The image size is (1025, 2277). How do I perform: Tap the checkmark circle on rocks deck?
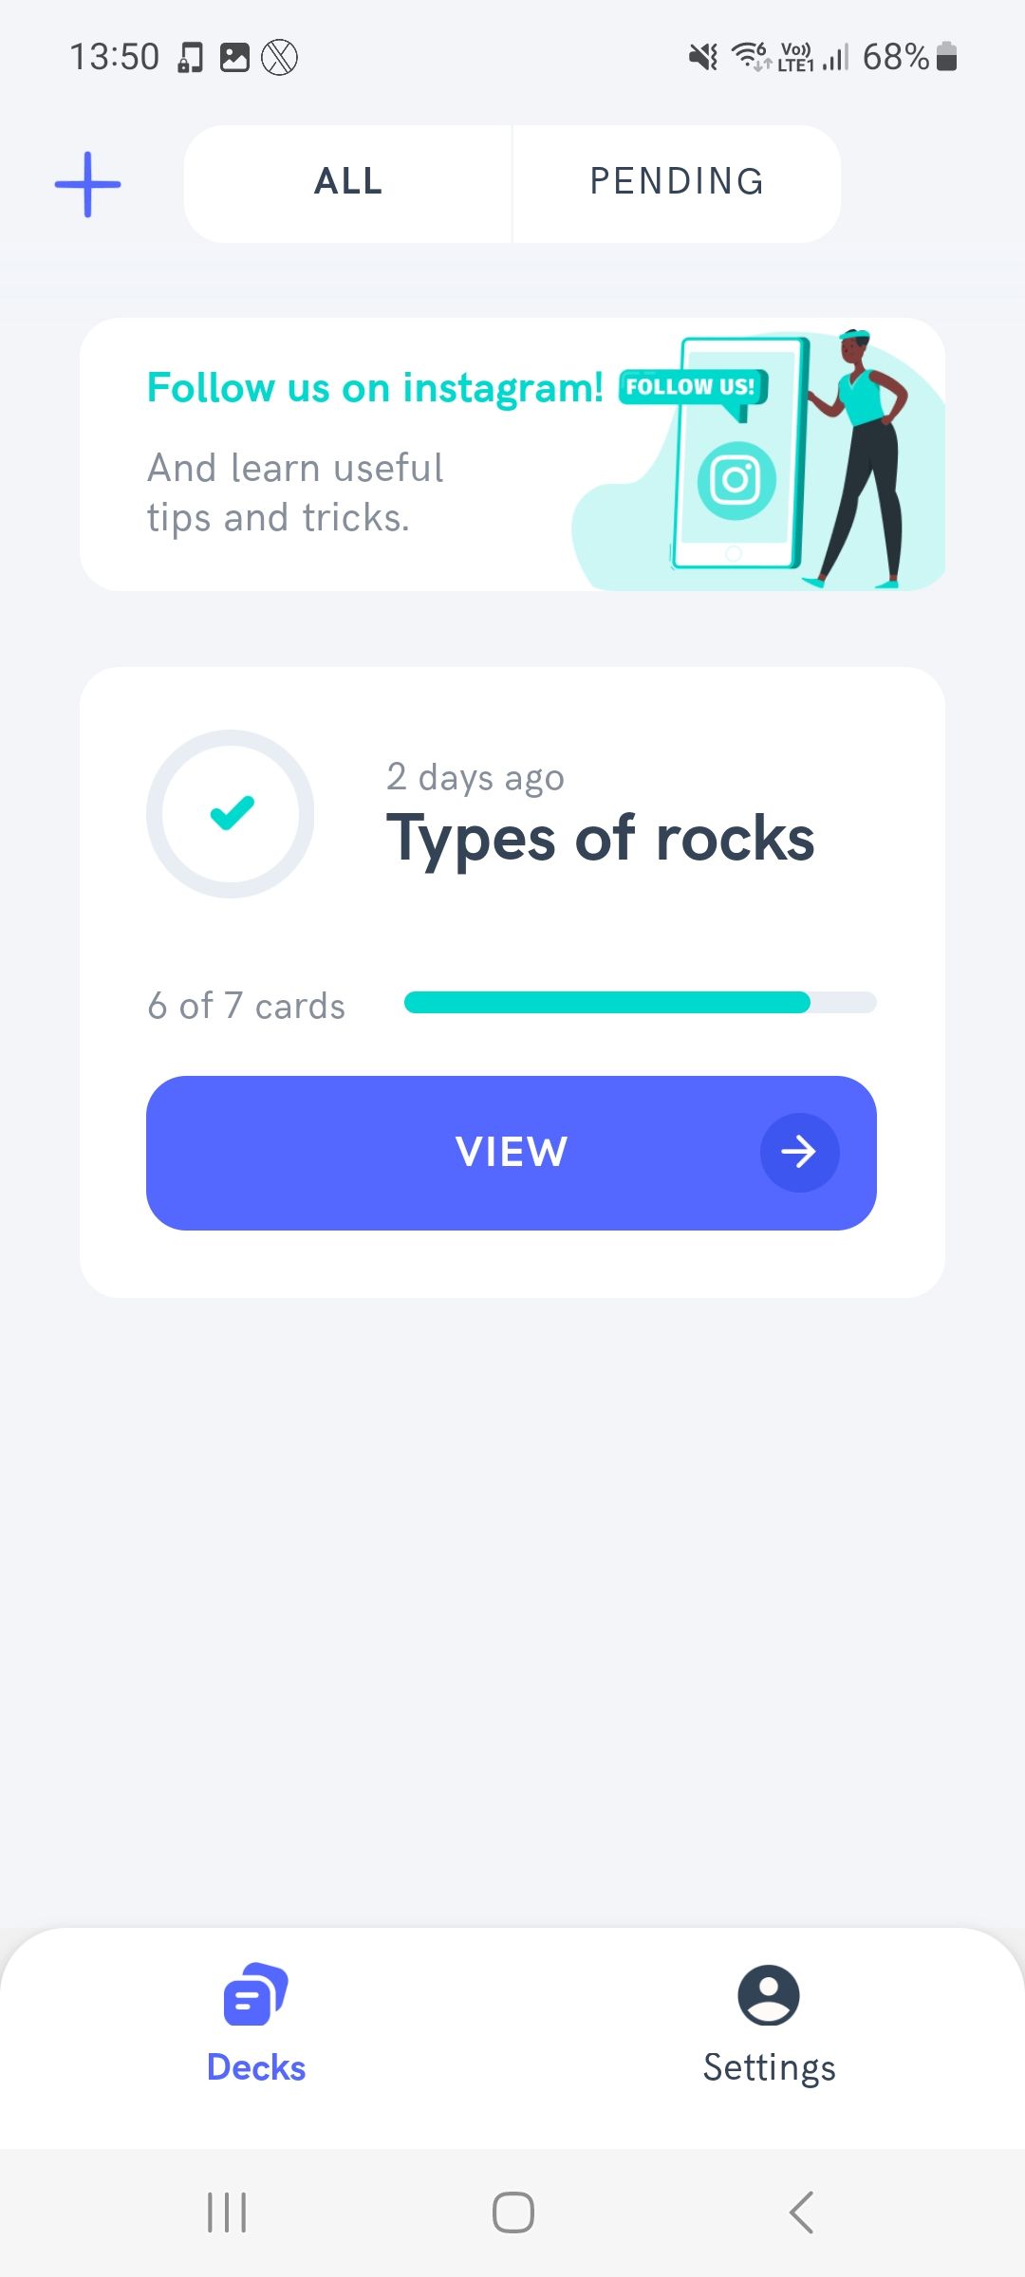coord(231,814)
